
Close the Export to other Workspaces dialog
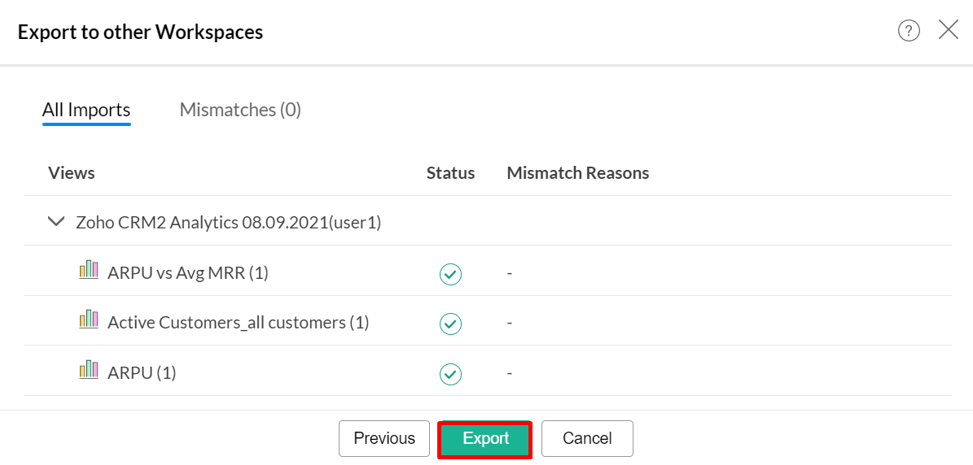(949, 31)
